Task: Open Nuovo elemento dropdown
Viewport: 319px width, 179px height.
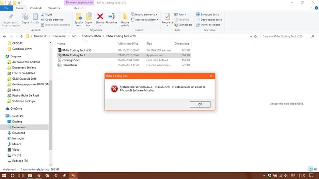Action: [144, 14]
